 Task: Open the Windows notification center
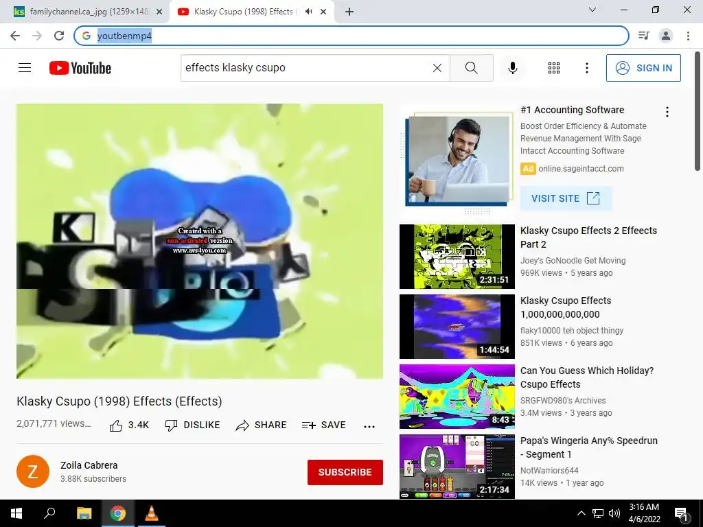click(x=681, y=513)
